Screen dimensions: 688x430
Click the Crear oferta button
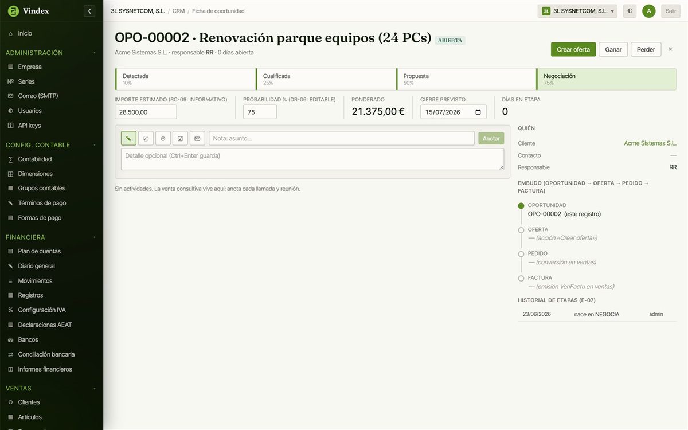click(x=573, y=49)
